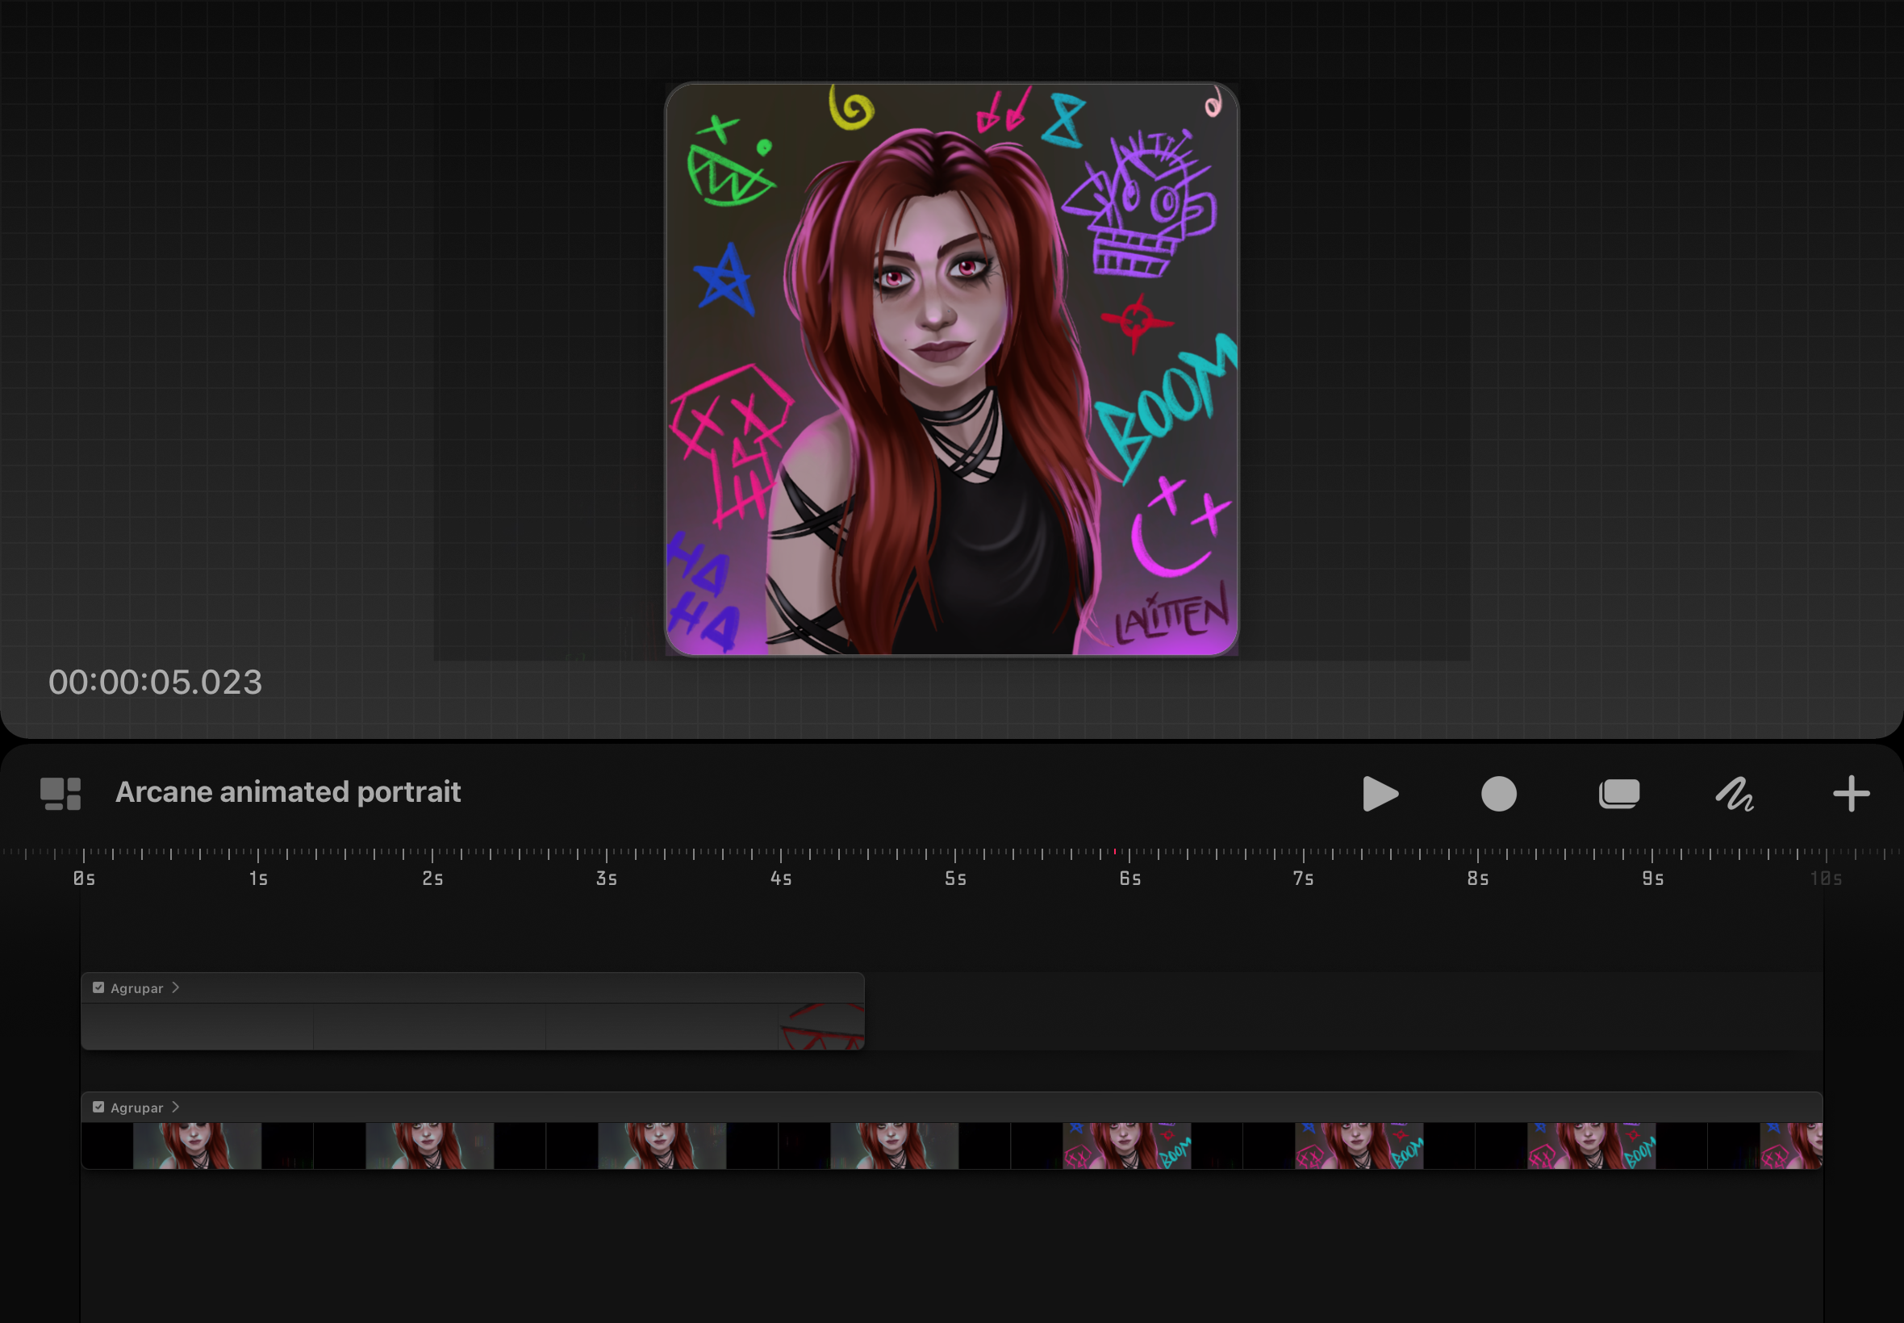Screen dimensions: 1904x1323
Task: Jump to the 4s mark on the ruler
Action: coord(781,878)
